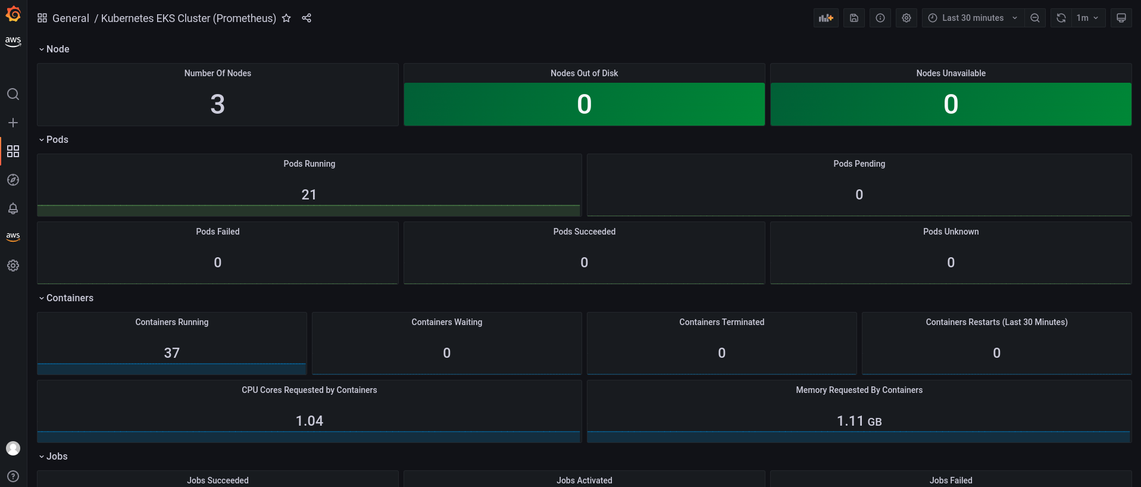The image size is (1141, 487).
Task: Cycle view mode with monitor icon
Action: (1121, 18)
